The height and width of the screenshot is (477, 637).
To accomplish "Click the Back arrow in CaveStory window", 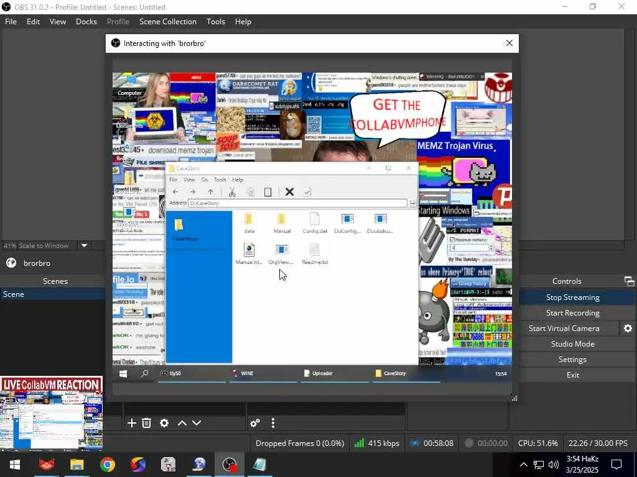I will [x=175, y=192].
